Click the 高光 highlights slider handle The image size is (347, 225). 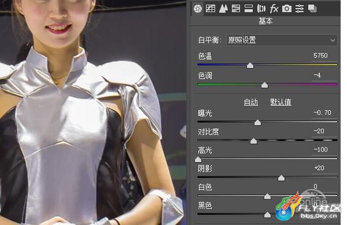coord(198,159)
